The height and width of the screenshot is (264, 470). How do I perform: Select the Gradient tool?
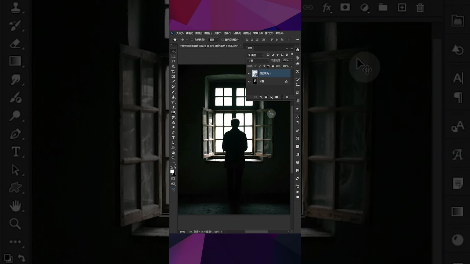pos(173,112)
